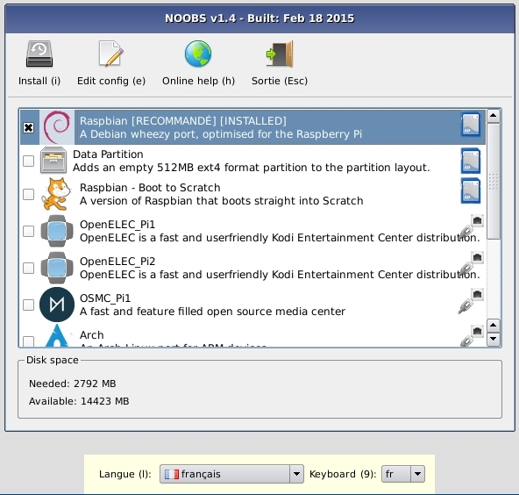Select the Data Partition row title
The image size is (519, 495).
[108, 154]
